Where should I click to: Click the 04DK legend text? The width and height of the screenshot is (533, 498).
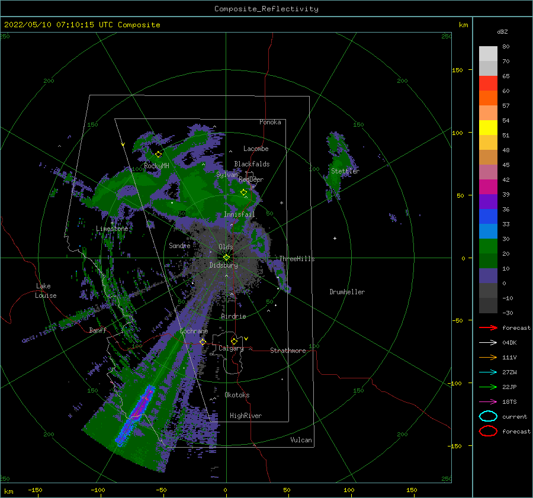pos(509,343)
